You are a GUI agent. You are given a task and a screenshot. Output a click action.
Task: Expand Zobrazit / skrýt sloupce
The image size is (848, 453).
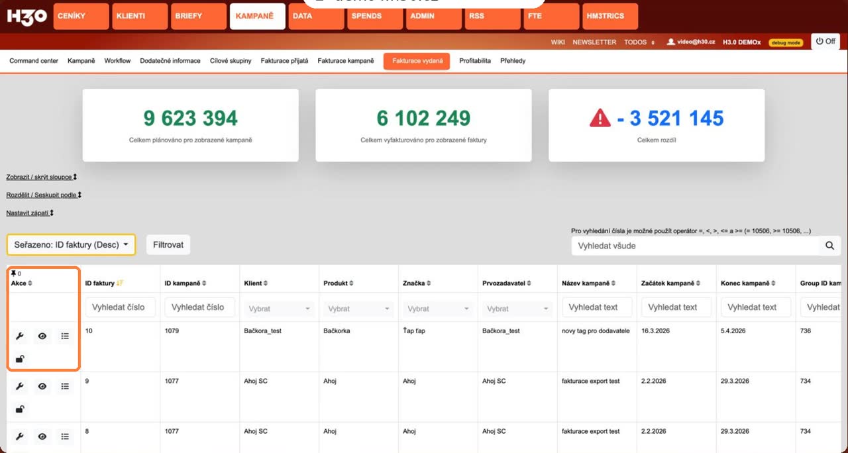pos(42,177)
